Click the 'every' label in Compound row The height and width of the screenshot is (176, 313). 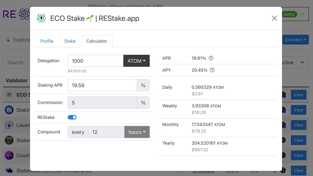tap(78, 132)
